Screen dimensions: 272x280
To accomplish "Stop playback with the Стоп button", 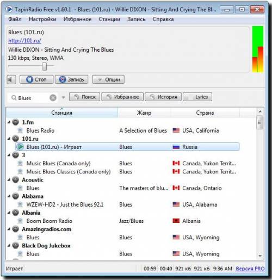I will click(36, 79).
